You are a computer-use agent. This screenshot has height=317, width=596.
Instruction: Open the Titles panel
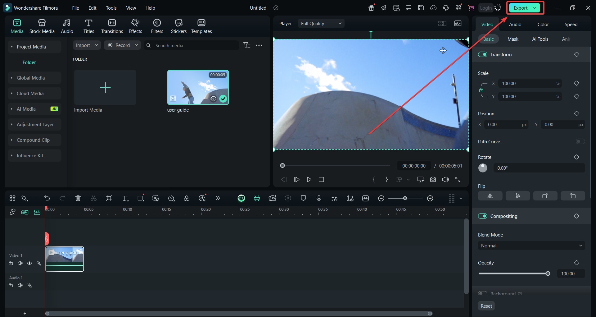[88, 26]
